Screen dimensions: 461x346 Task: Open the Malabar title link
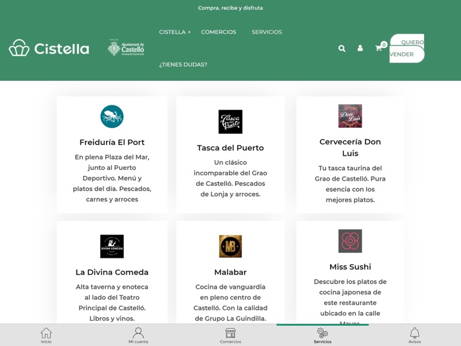(230, 272)
